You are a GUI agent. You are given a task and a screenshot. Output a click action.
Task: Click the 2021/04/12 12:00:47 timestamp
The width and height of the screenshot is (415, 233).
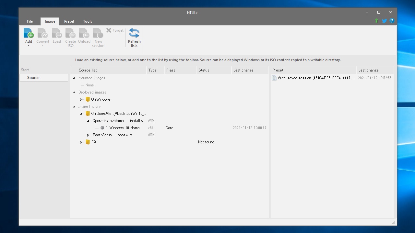[250, 128]
